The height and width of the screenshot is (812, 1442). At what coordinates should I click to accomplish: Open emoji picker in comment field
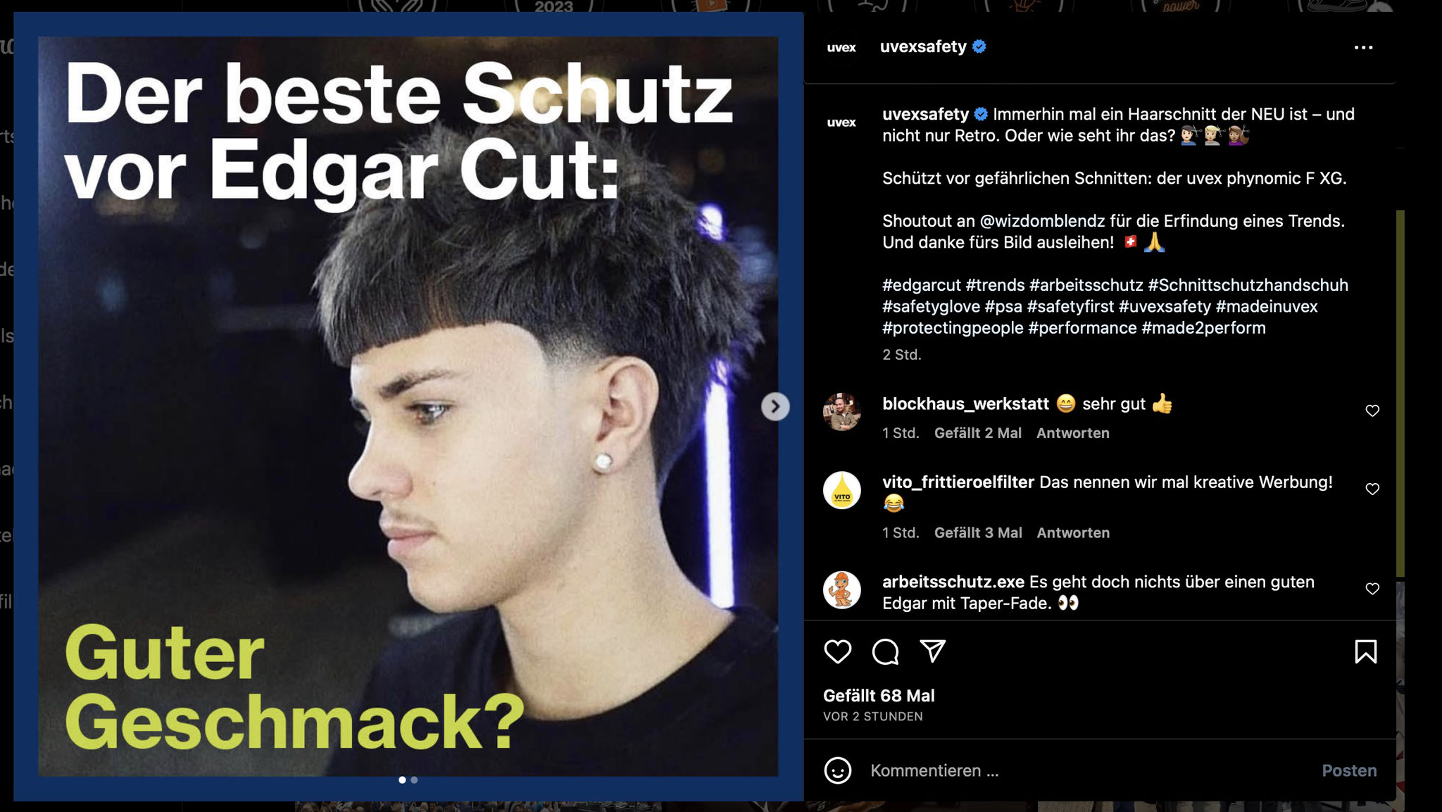click(837, 770)
